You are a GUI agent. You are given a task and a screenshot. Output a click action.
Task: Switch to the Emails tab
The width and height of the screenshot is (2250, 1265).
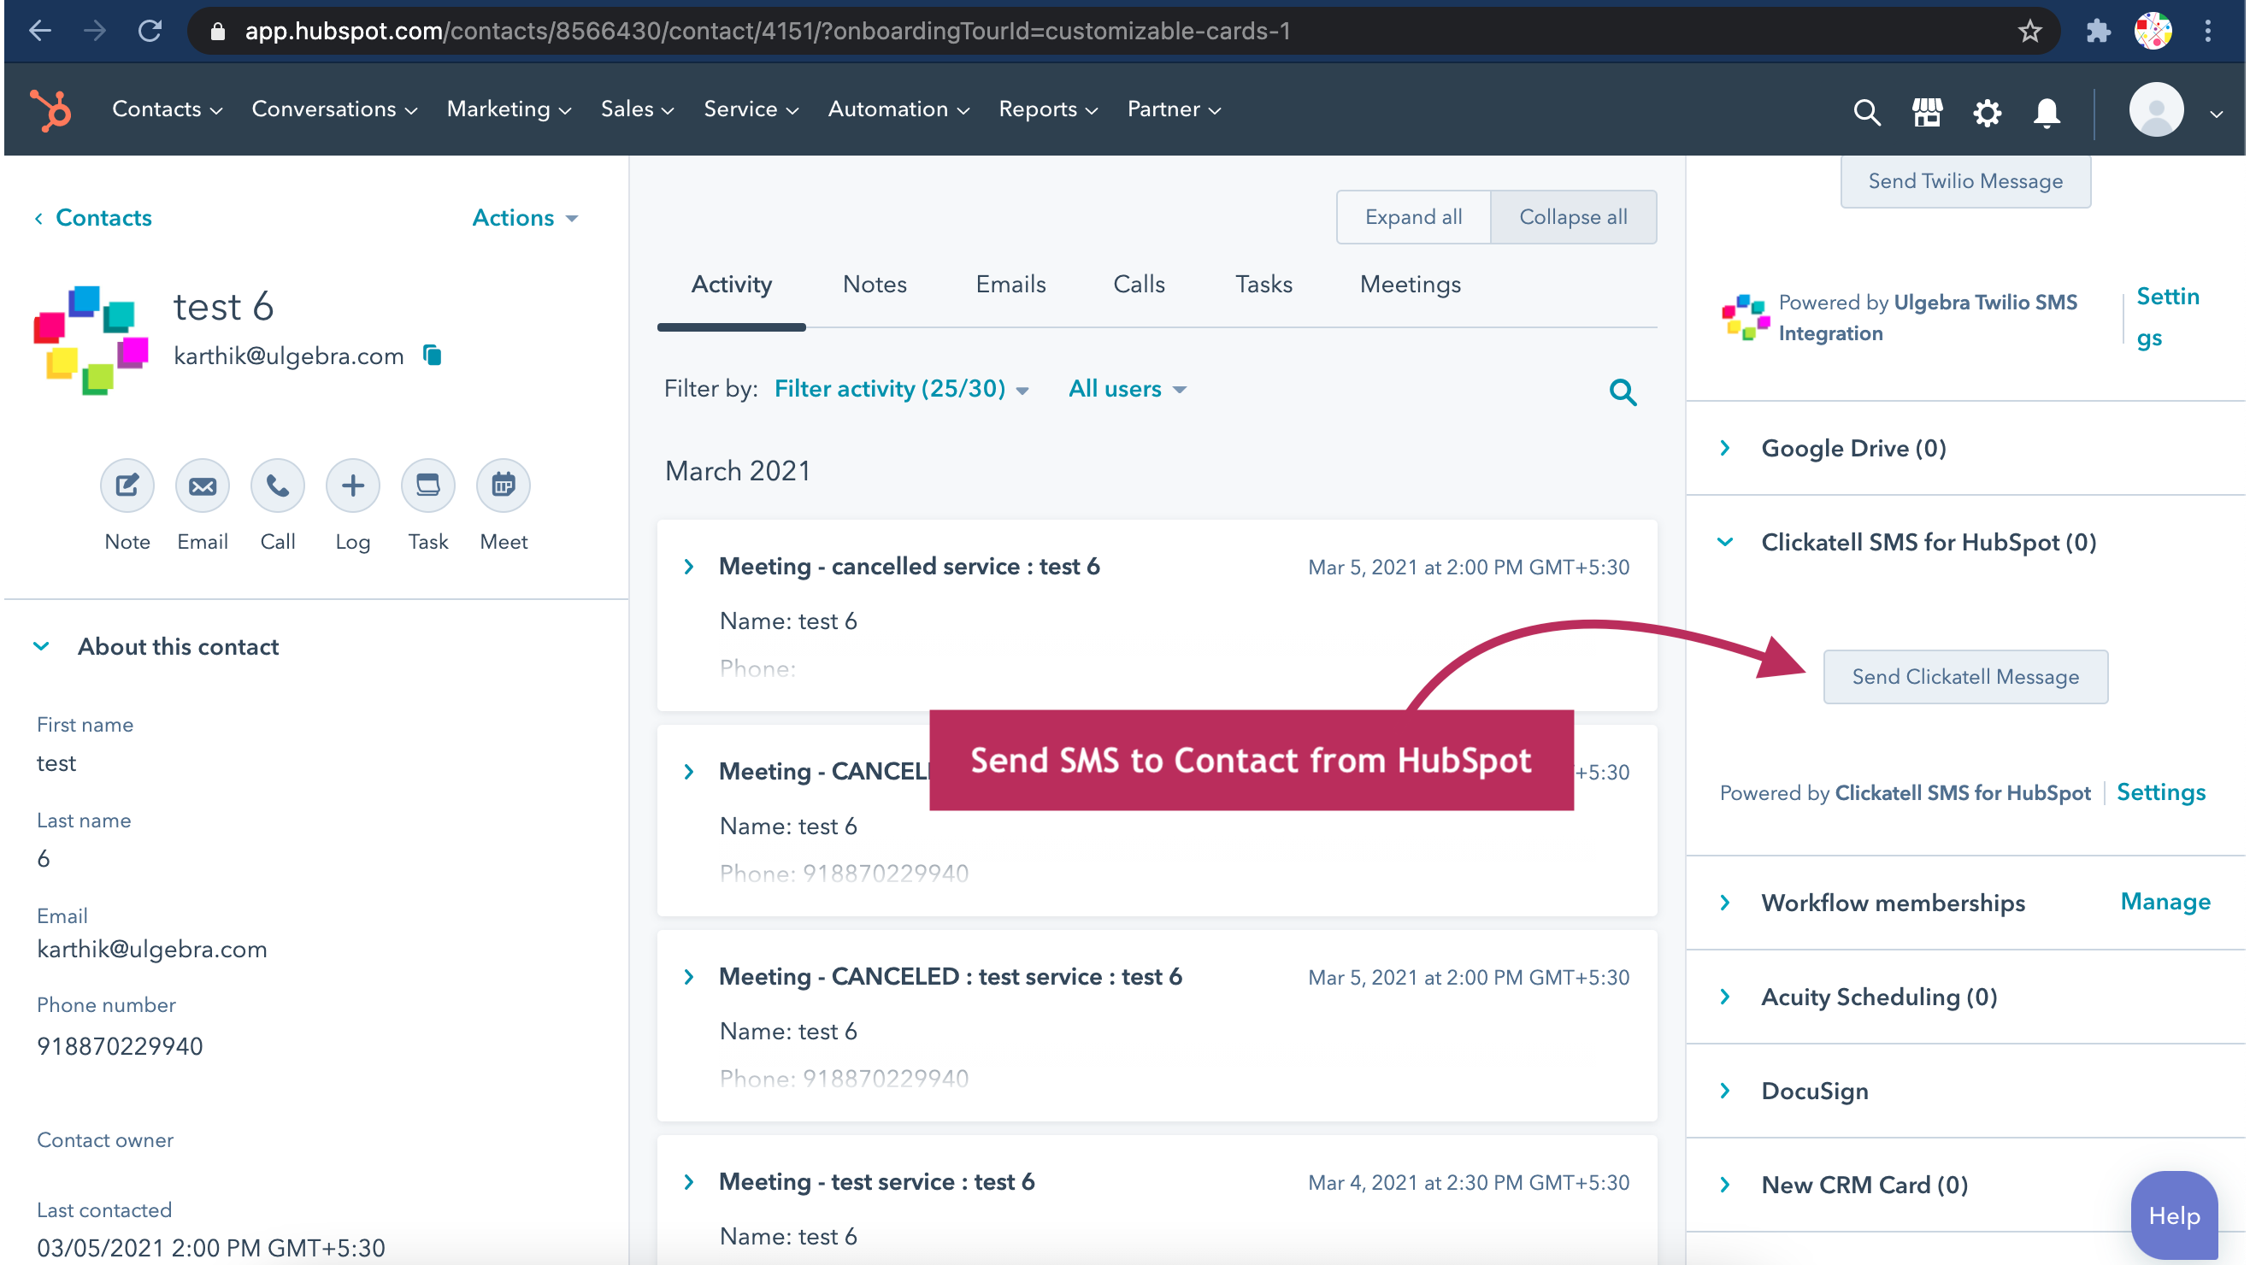tap(1010, 284)
